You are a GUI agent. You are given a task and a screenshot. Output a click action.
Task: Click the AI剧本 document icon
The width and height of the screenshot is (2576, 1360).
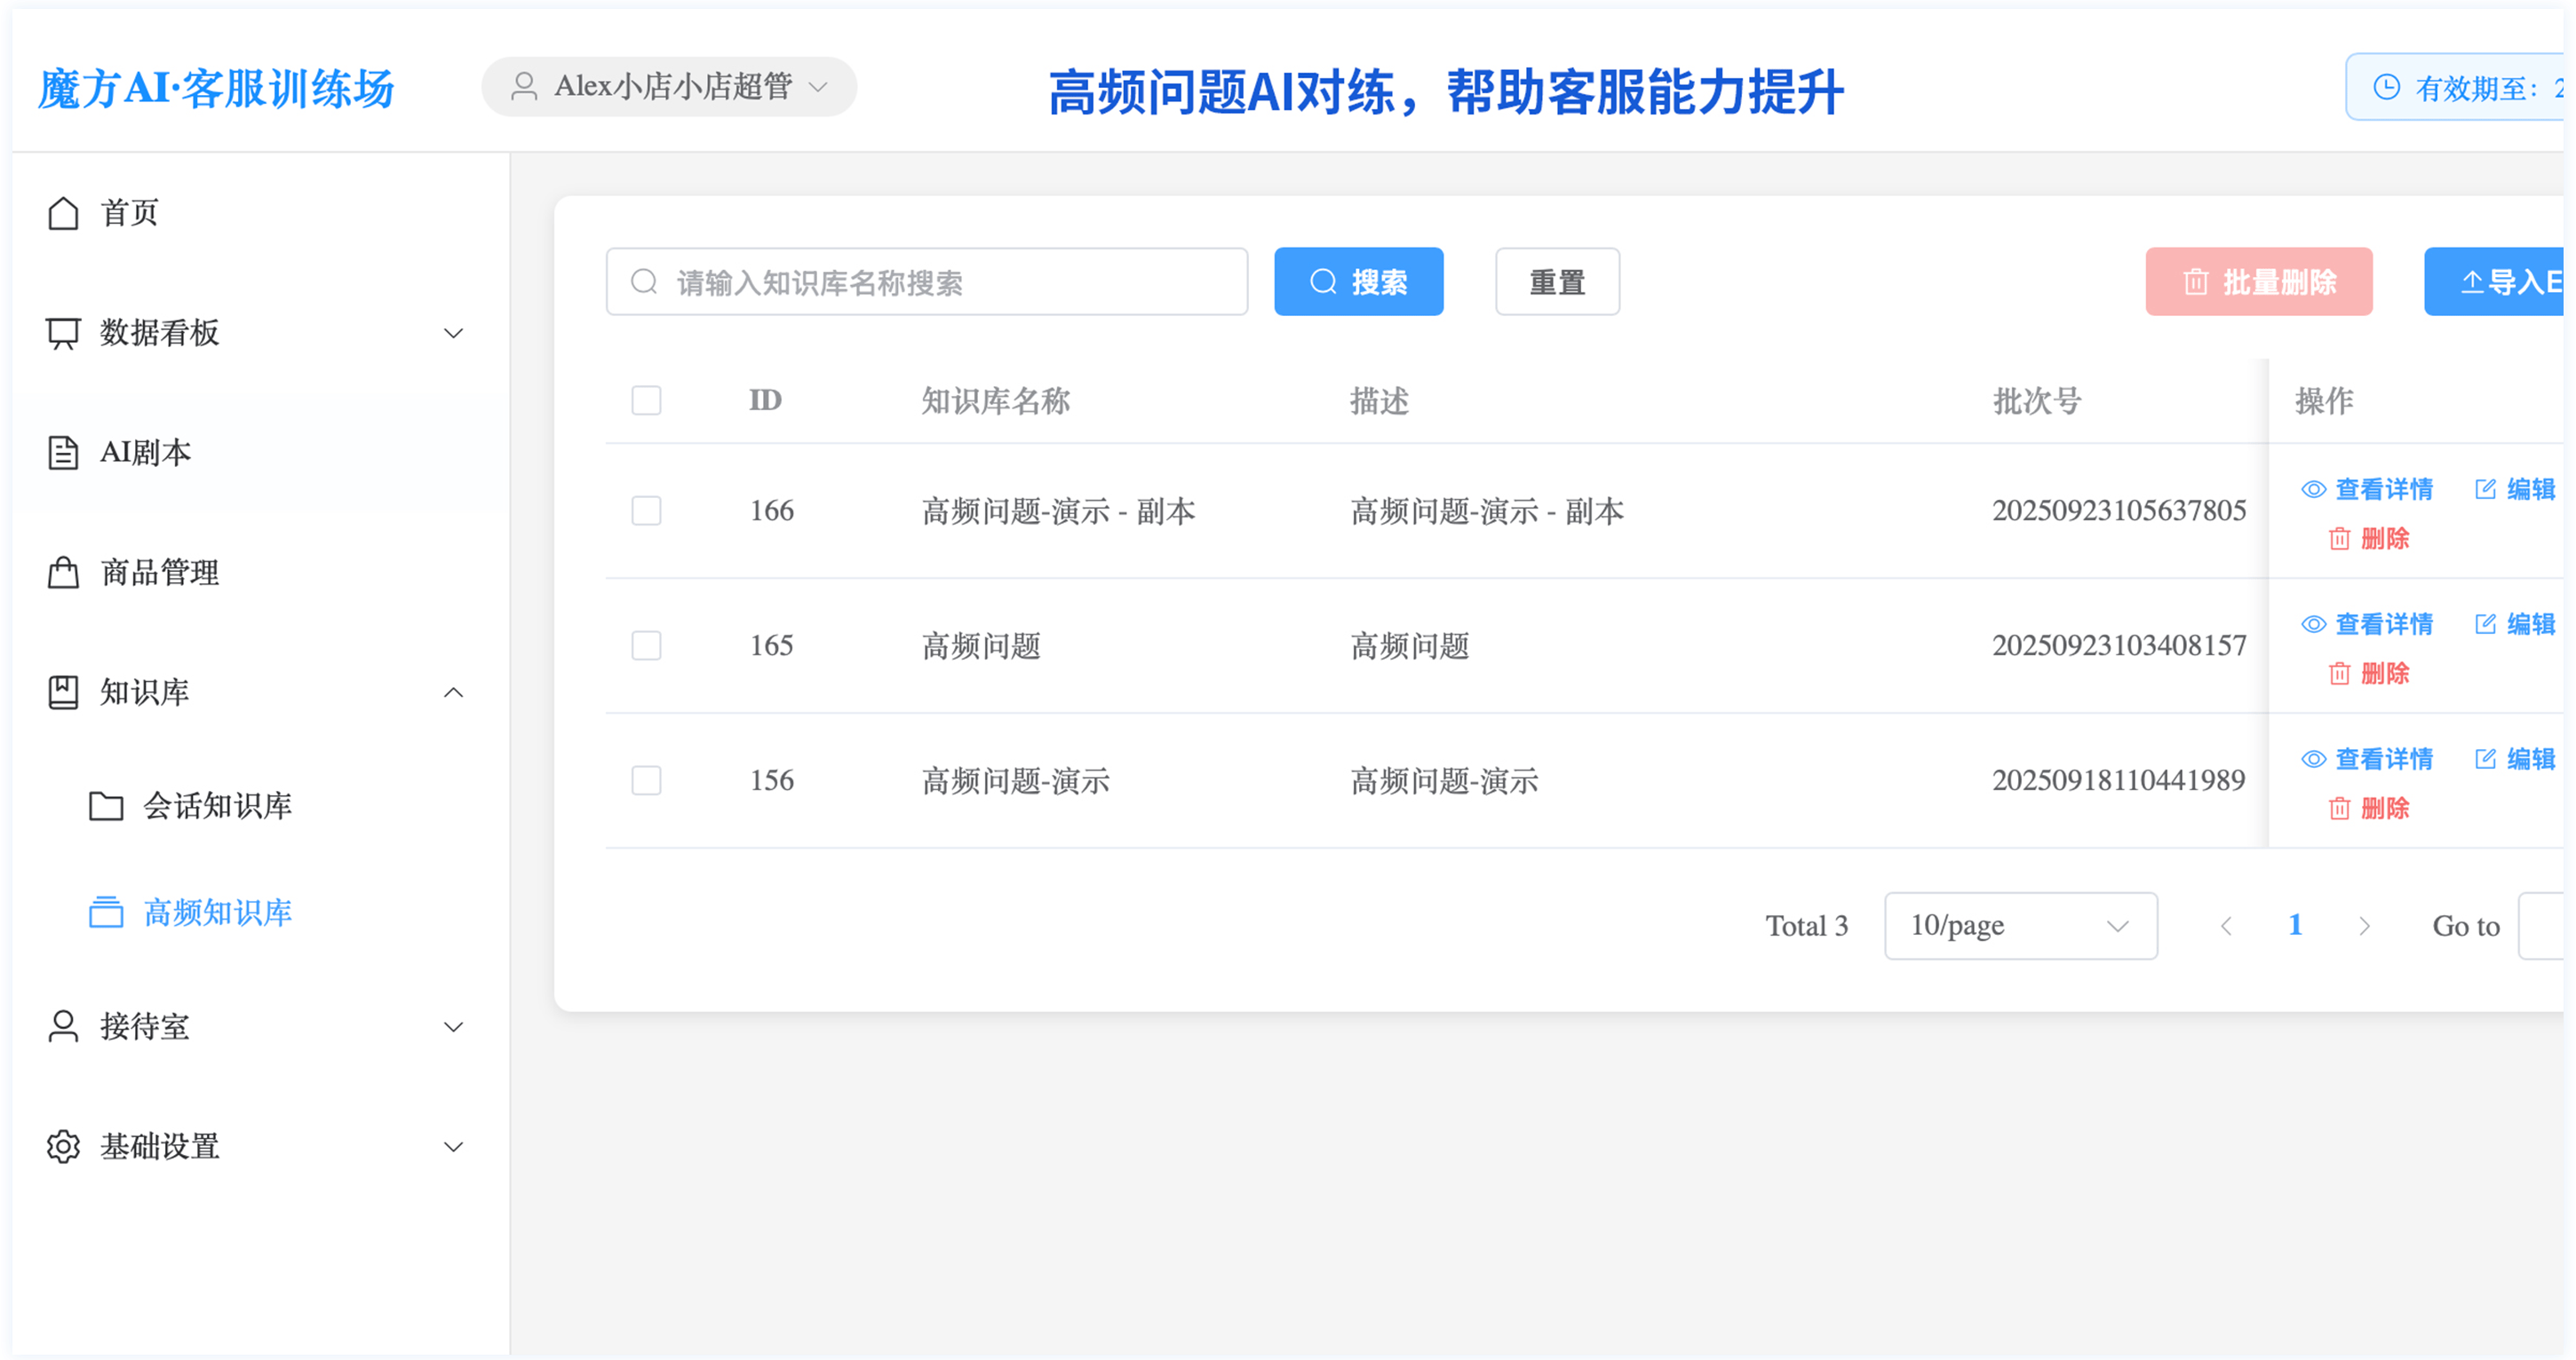[x=63, y=453]
